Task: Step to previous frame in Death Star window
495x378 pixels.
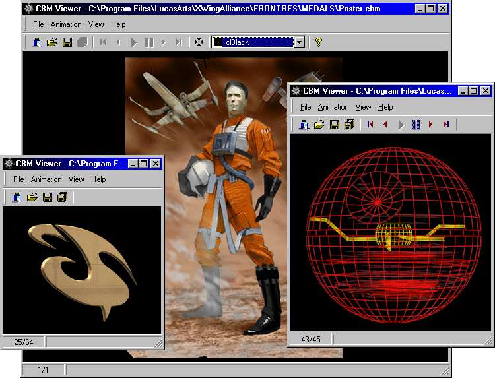Action: click(x=385, y=125)
